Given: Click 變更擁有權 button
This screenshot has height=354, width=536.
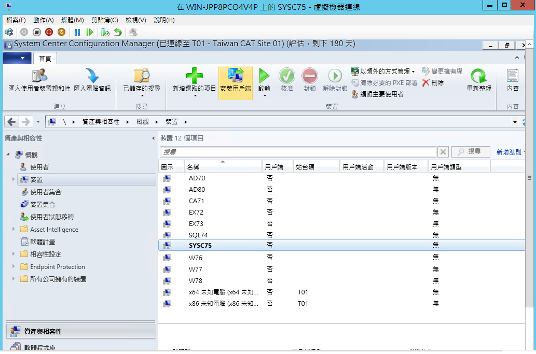Looking at the screenshot, I should 442,71.
